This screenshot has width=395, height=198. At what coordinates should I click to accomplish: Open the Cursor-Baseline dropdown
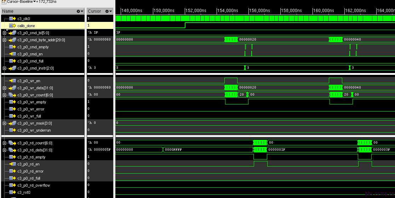pyautogui.click(x=34, y=2)
